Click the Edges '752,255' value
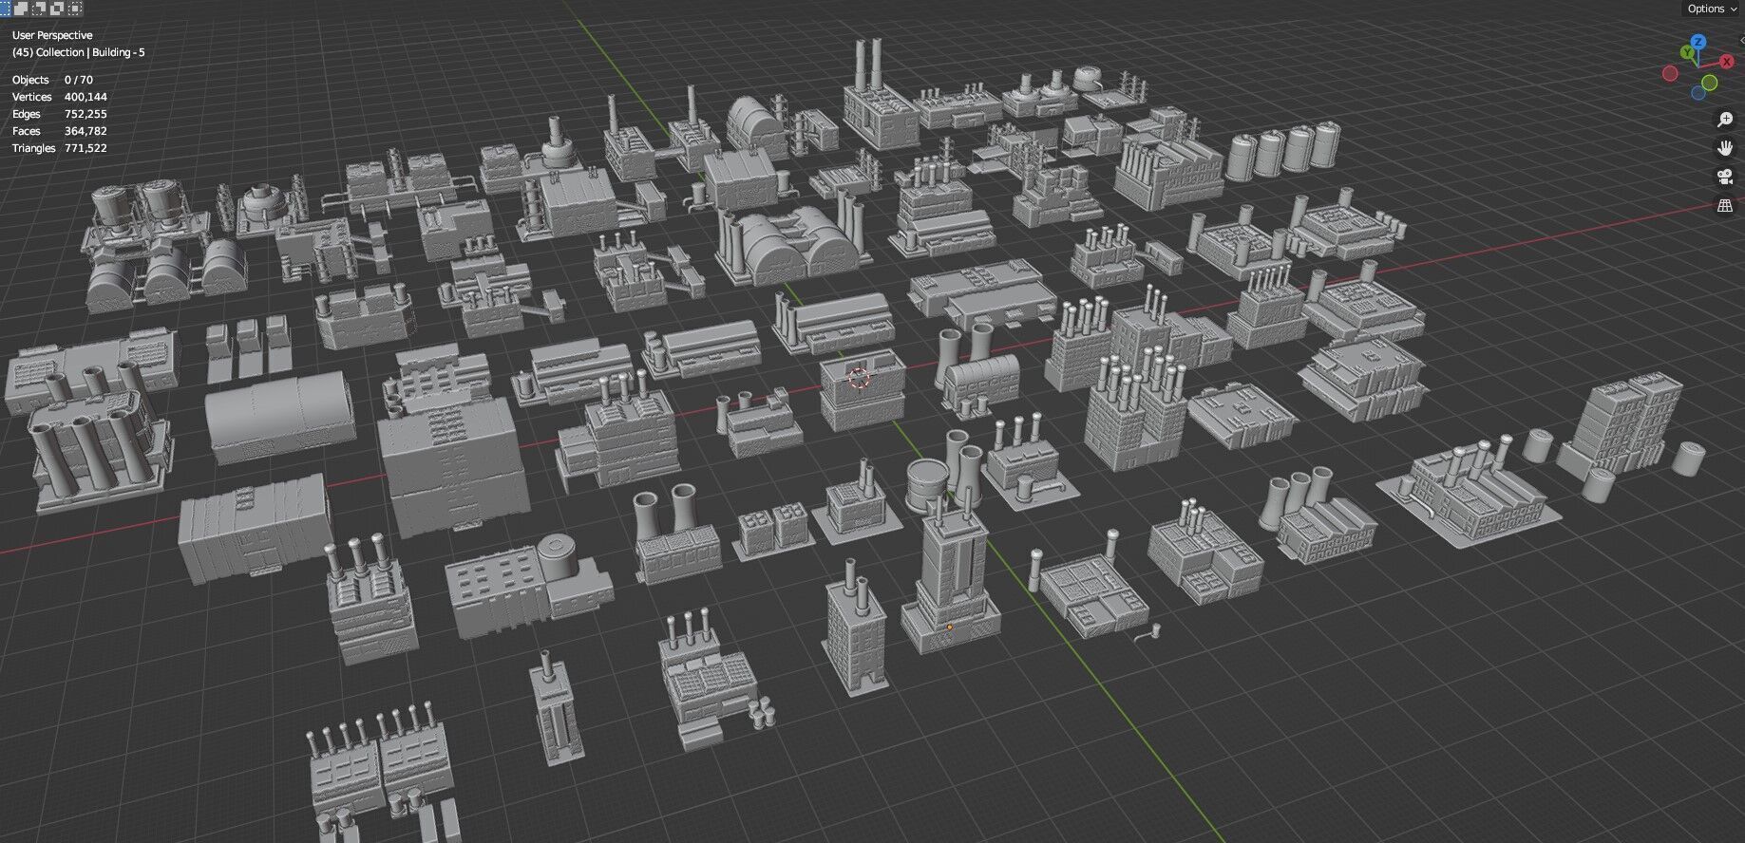The image size is (1745, 843). coord(85,114)
